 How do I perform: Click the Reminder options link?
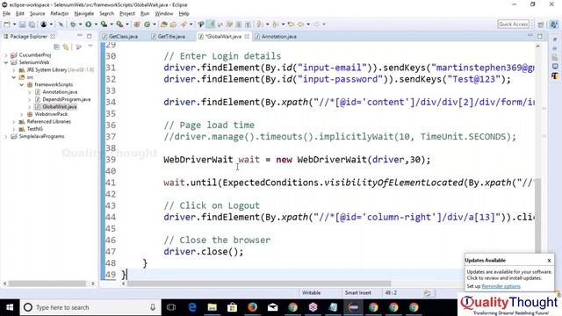(x=501, y=286)
